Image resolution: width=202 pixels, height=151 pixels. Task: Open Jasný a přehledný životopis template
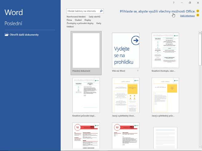click(x=126, y=95)
